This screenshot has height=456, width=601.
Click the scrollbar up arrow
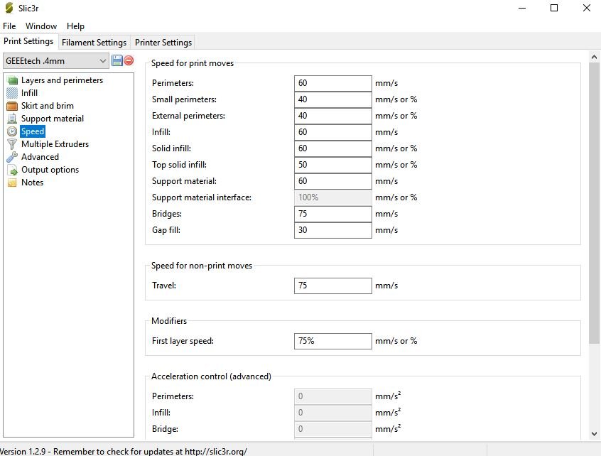(594, 57)
